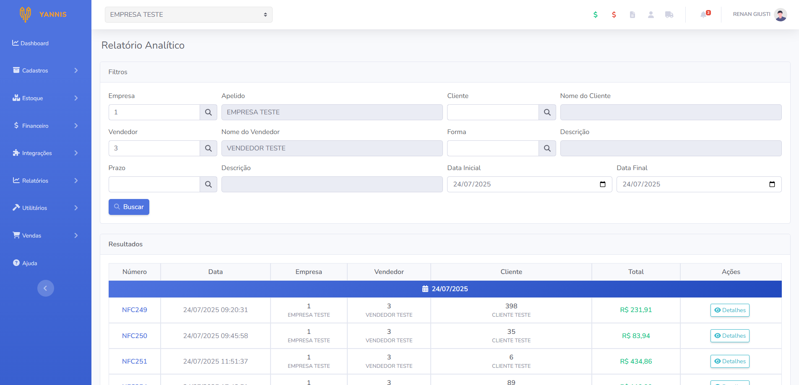799x385 pixels.
Task: Click the truck delivery icon
Action: [x=669, y=15]
